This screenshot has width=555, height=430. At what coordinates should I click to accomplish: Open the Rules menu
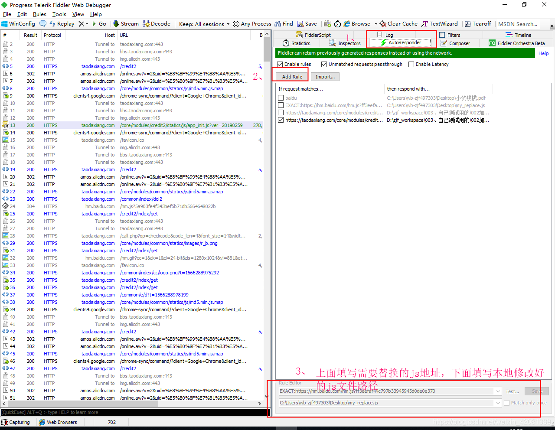(x=39, y=14)
